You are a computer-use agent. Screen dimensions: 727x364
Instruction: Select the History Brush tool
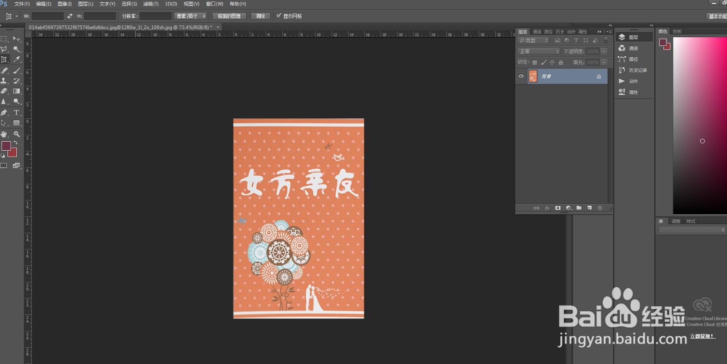(x=16, y=81)
